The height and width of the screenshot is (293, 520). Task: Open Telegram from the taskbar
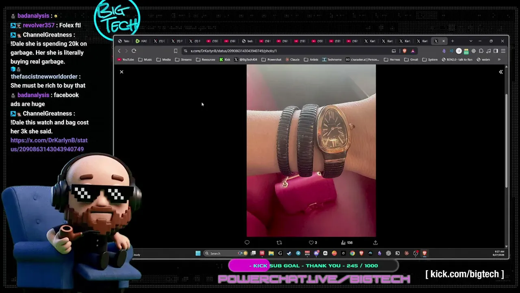(x=298, y=253)
